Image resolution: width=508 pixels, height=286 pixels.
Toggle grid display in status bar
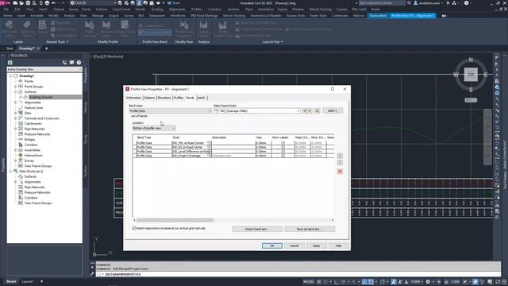click(x=319, y=282)
